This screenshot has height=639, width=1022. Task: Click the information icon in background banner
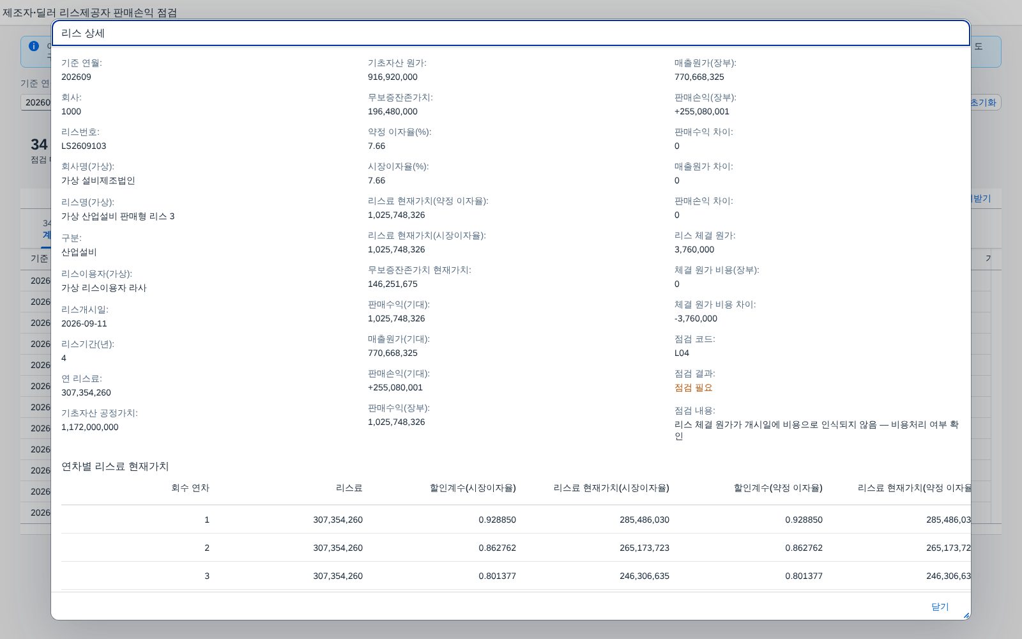(34, 46)
